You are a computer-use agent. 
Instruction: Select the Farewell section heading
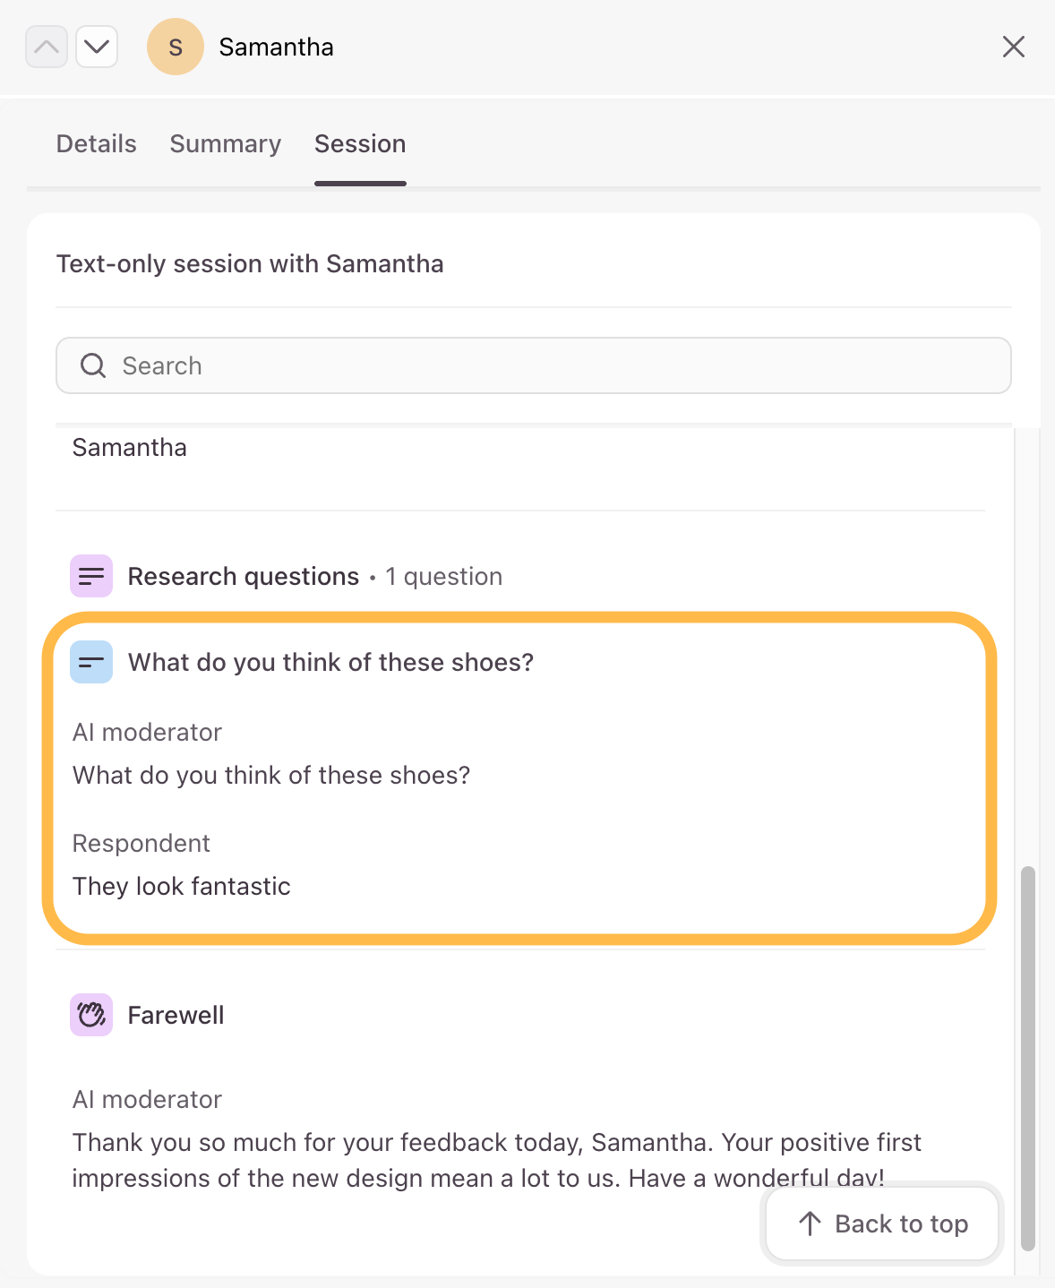click(x=176, y=1015)
